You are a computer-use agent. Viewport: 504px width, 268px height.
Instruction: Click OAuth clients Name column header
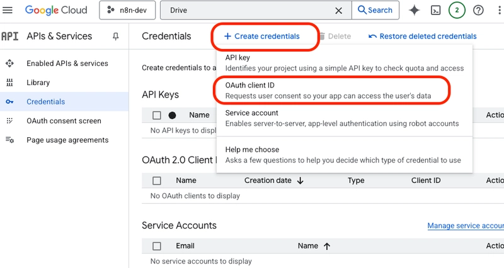point(186,181)
